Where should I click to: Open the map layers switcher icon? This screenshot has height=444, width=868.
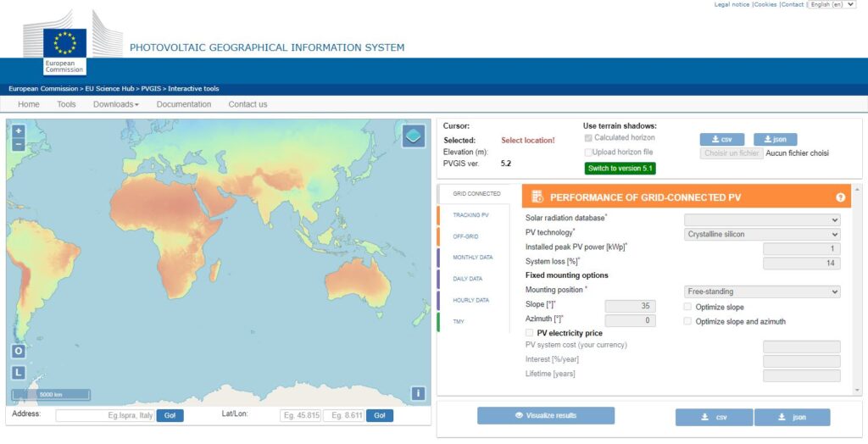414,136
